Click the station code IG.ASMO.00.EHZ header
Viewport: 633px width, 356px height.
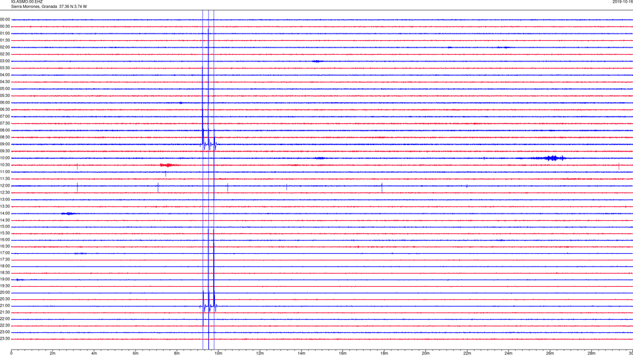pyautogui.click(x=26, y=2)
